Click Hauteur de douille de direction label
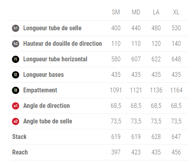The image size is (195, 164). coord(63,44)
